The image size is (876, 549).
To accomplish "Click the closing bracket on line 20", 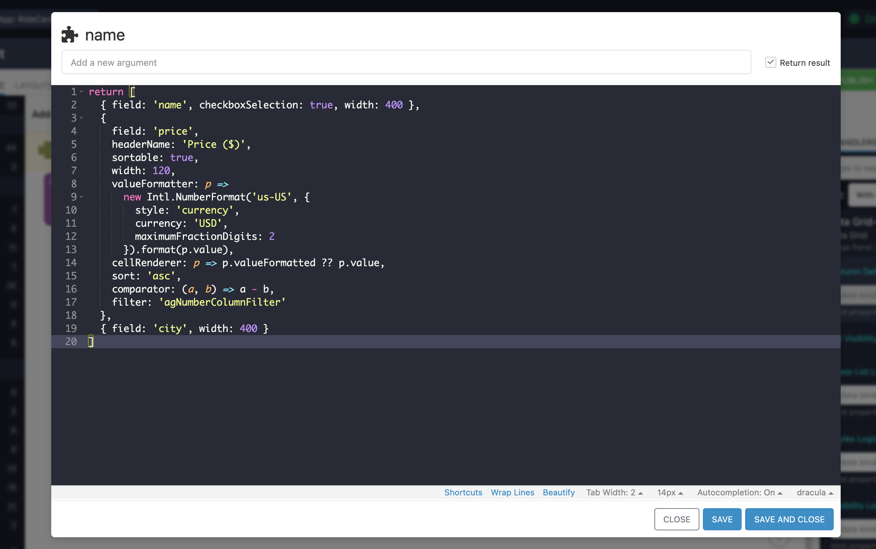I will click(91, 342).
